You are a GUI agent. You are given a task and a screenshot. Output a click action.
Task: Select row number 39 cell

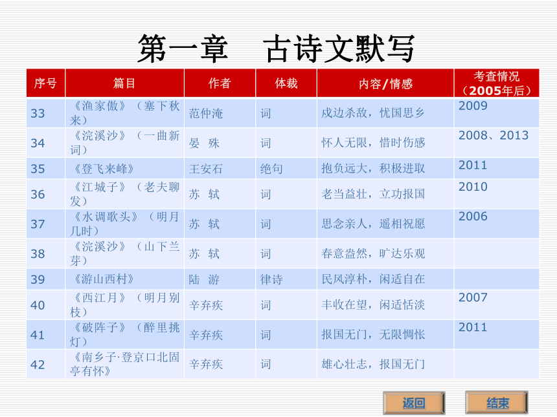[46, 279]
